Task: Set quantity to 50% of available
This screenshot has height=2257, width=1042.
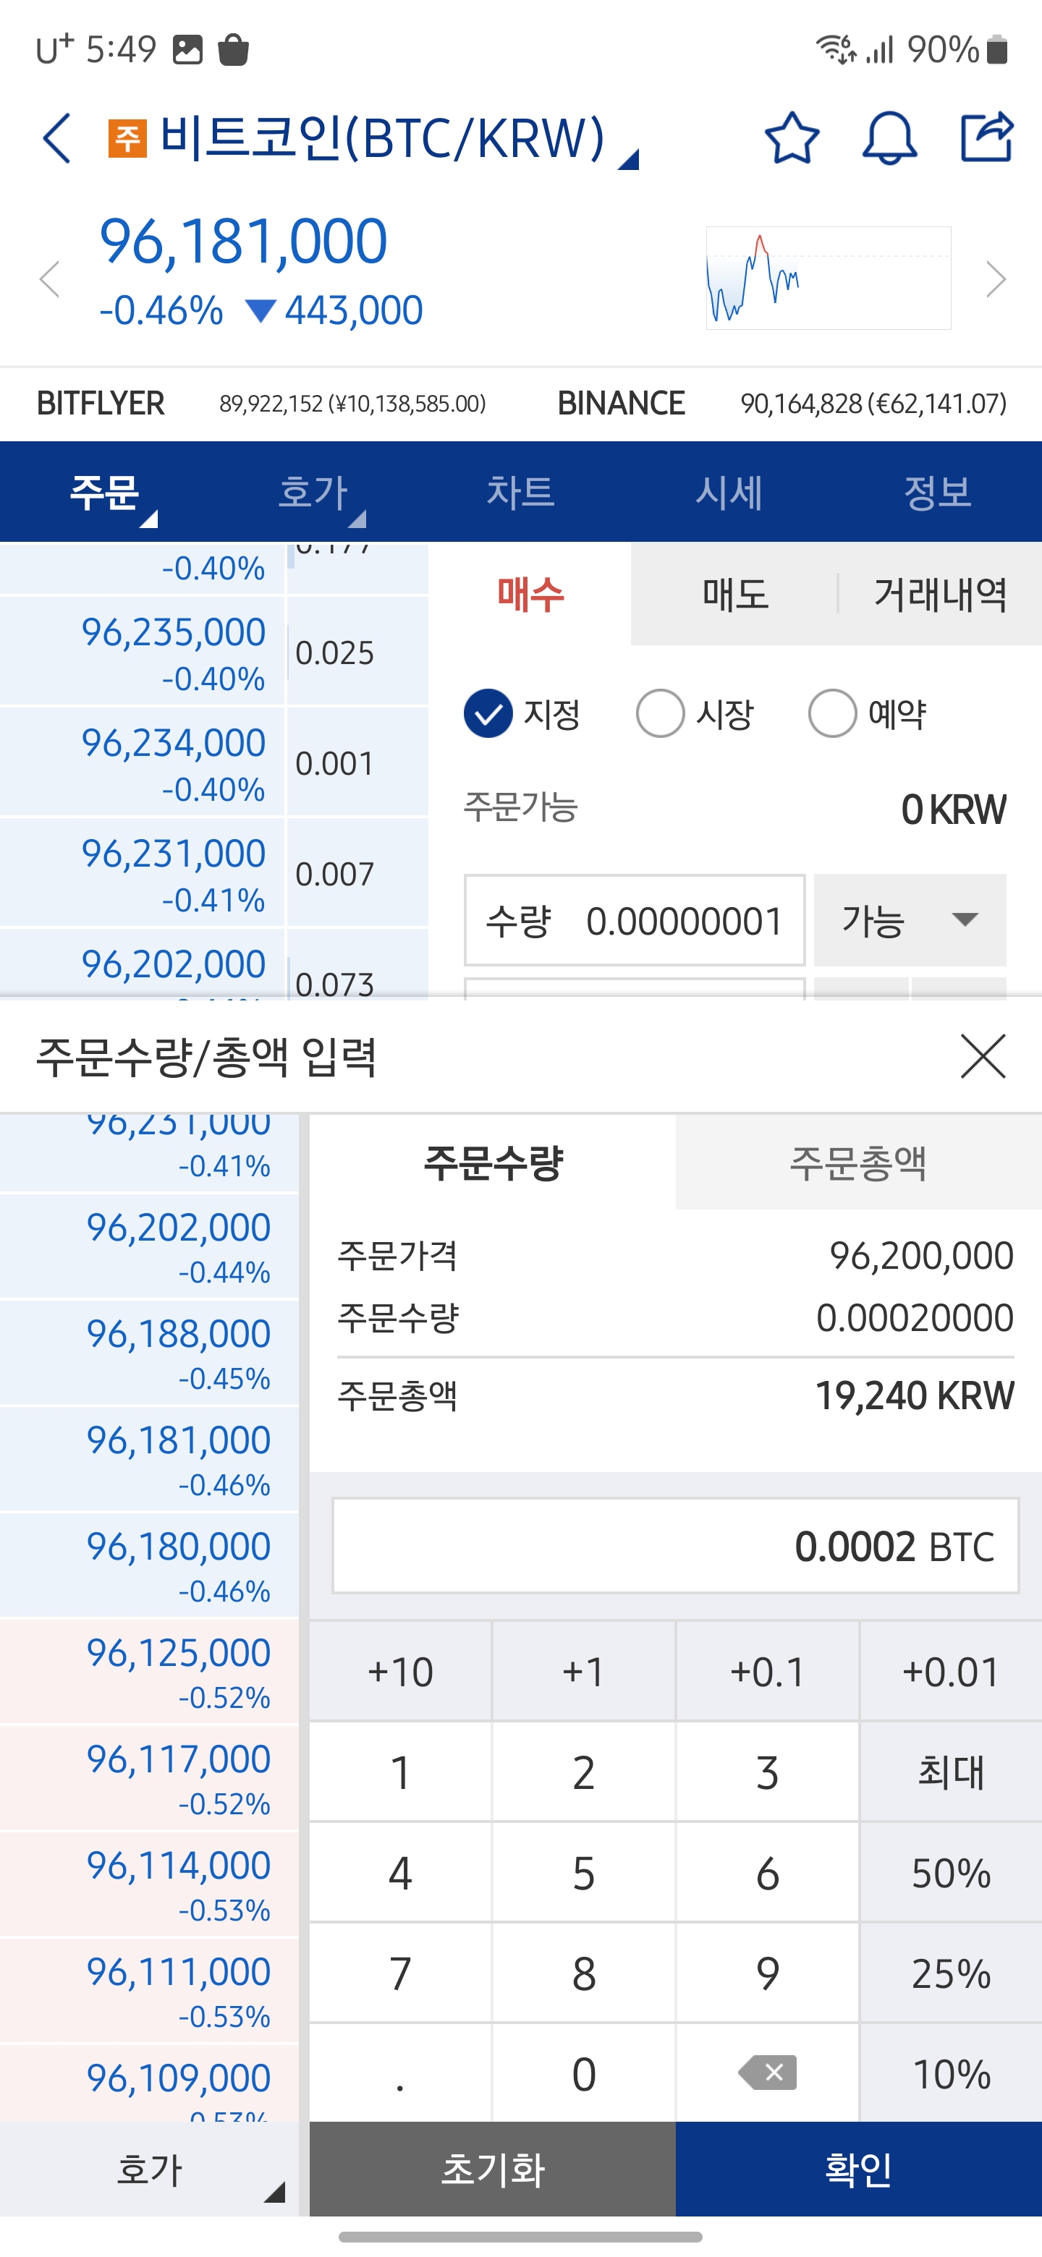Action: click(952, 1874)
